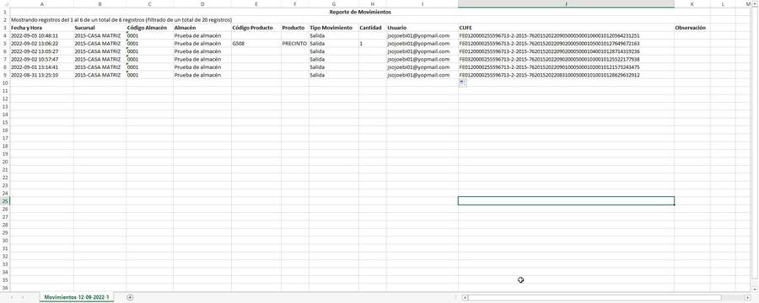This screenshot has width=759, height=303.
Task: Select the 'Reporte de Movimientos' title cell
Action: coord(360,12)
